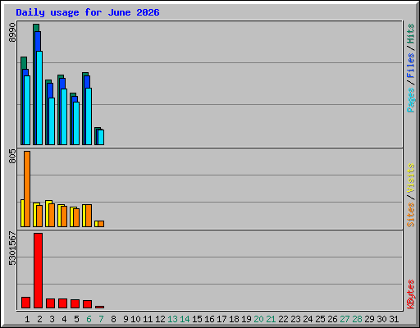Click the cyan Pages legend label
This screenshot has height=328, width=420.
point(410,100)
